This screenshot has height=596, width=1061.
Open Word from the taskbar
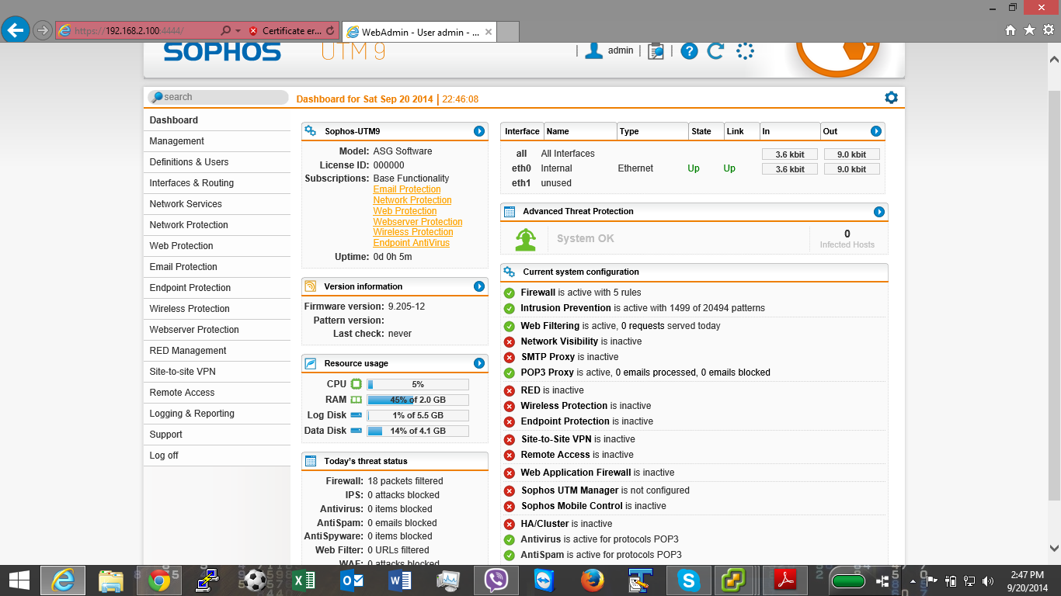tap(400, 580)
